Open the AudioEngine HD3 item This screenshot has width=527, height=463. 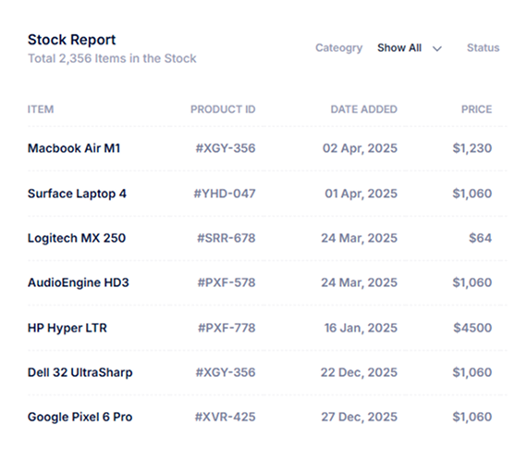tap(79, 282)
